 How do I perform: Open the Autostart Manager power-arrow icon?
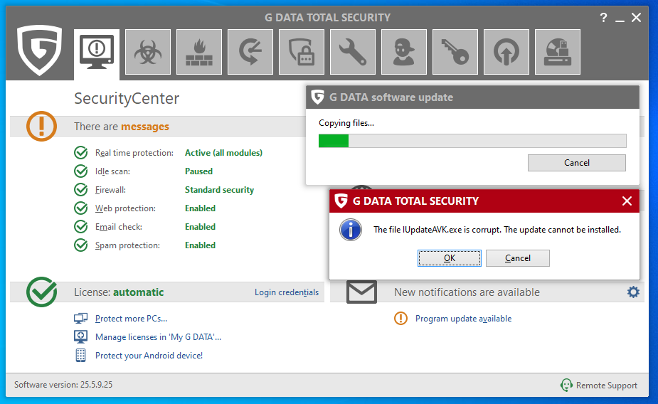(506, 52)
